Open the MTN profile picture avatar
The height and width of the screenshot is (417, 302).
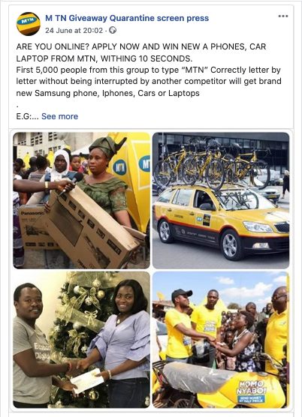[x=29, y=24]
